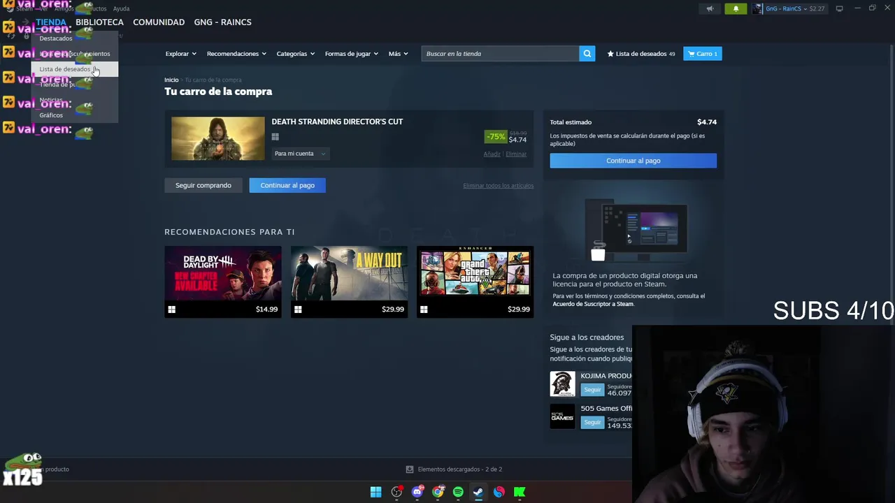Open Formas de jugar dropdown
The width and height of the screenshot is (895, 503).
[351, 54]
